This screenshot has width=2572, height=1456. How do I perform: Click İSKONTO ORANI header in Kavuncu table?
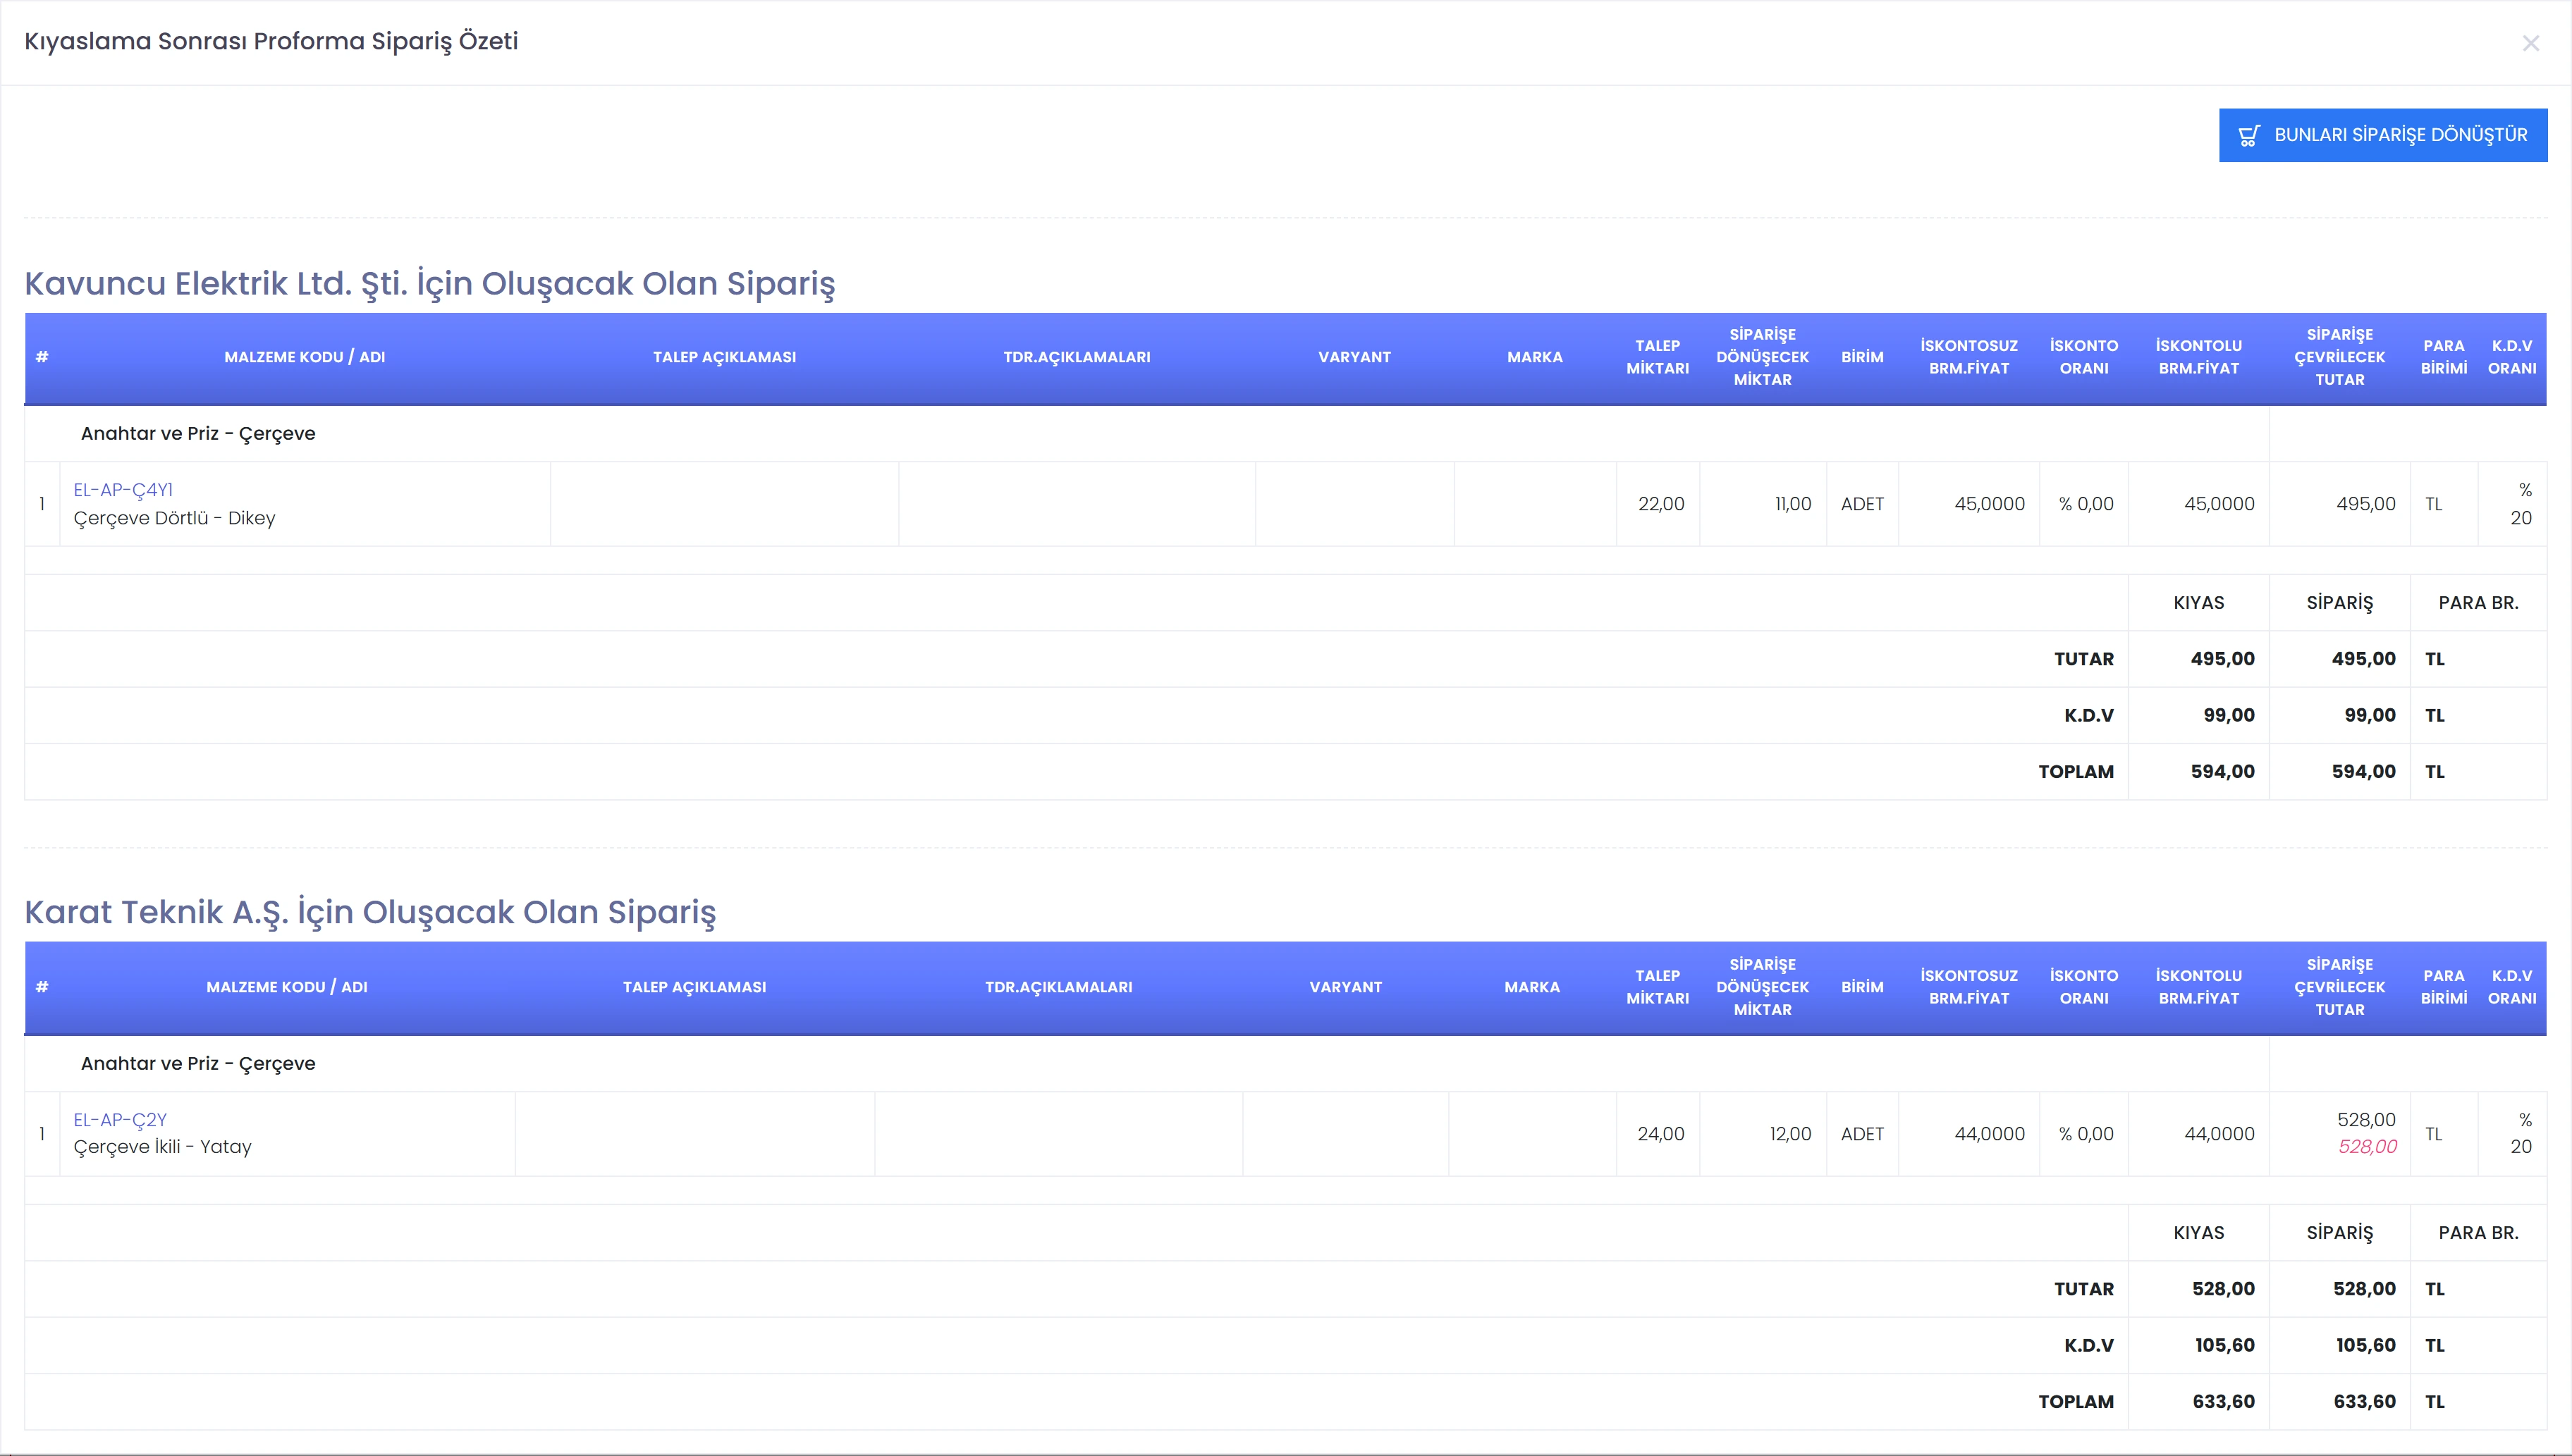[2084, 357]
